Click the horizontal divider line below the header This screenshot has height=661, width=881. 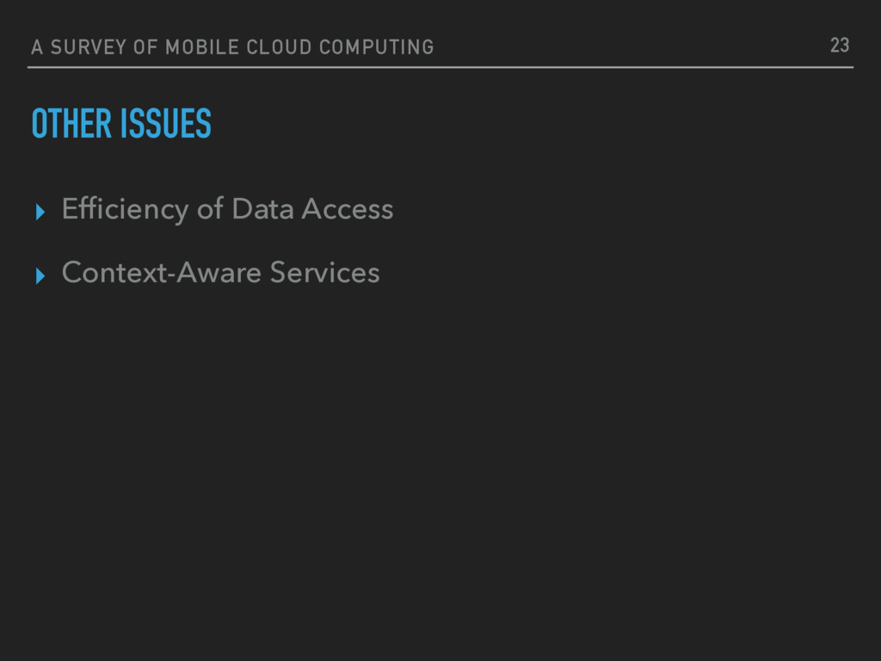440,67
